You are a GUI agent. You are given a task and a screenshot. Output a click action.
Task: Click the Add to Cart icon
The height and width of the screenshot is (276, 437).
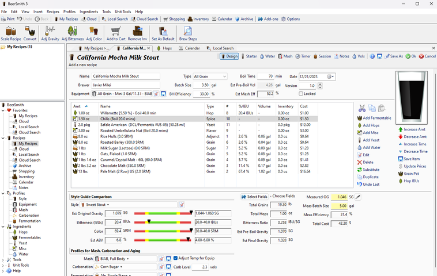[x=116, y=33]
